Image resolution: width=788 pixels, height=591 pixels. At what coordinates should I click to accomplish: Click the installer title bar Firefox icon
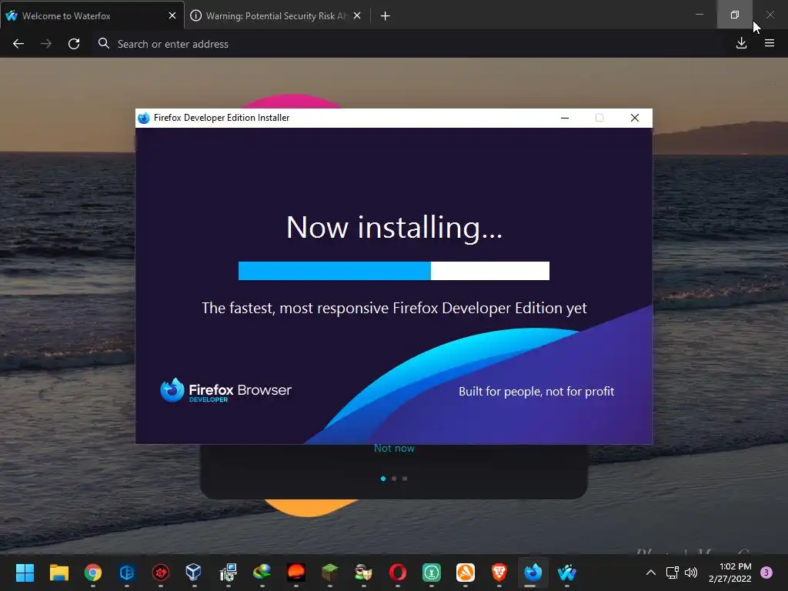(144, 118)
